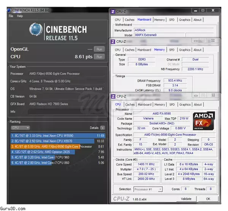Minimize the middle CPU-Z window
The height and width of the screenshot is (211, 228).
tap(196, 41)
